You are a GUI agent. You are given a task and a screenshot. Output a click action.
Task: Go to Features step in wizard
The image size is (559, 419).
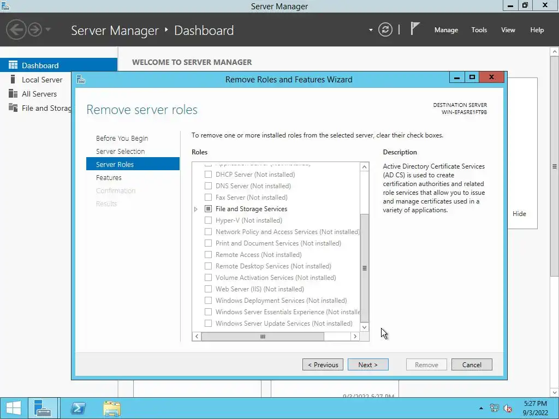(x=109, y=177)
